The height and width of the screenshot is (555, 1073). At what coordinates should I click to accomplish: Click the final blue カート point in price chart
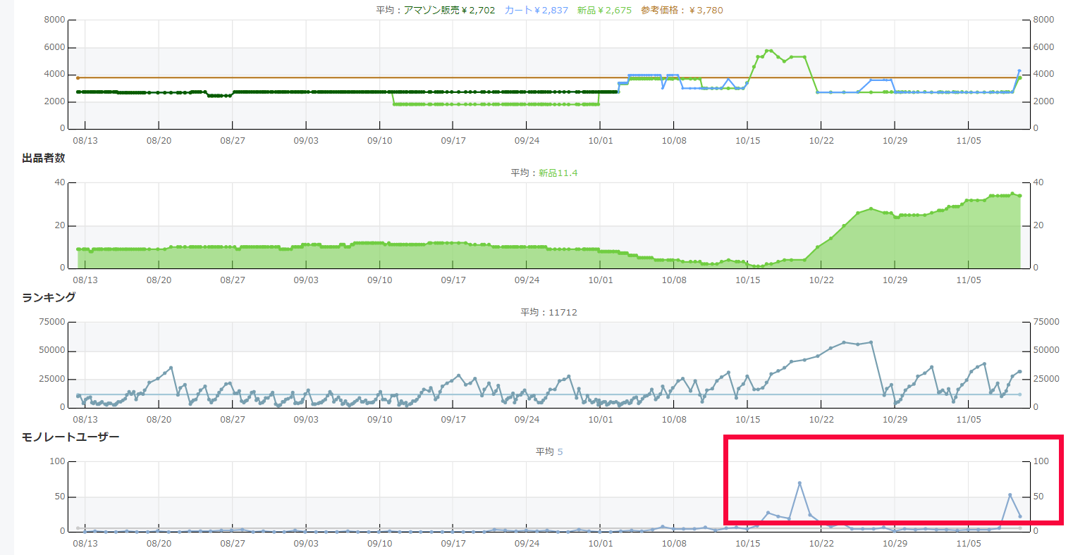coord(1019,70)
